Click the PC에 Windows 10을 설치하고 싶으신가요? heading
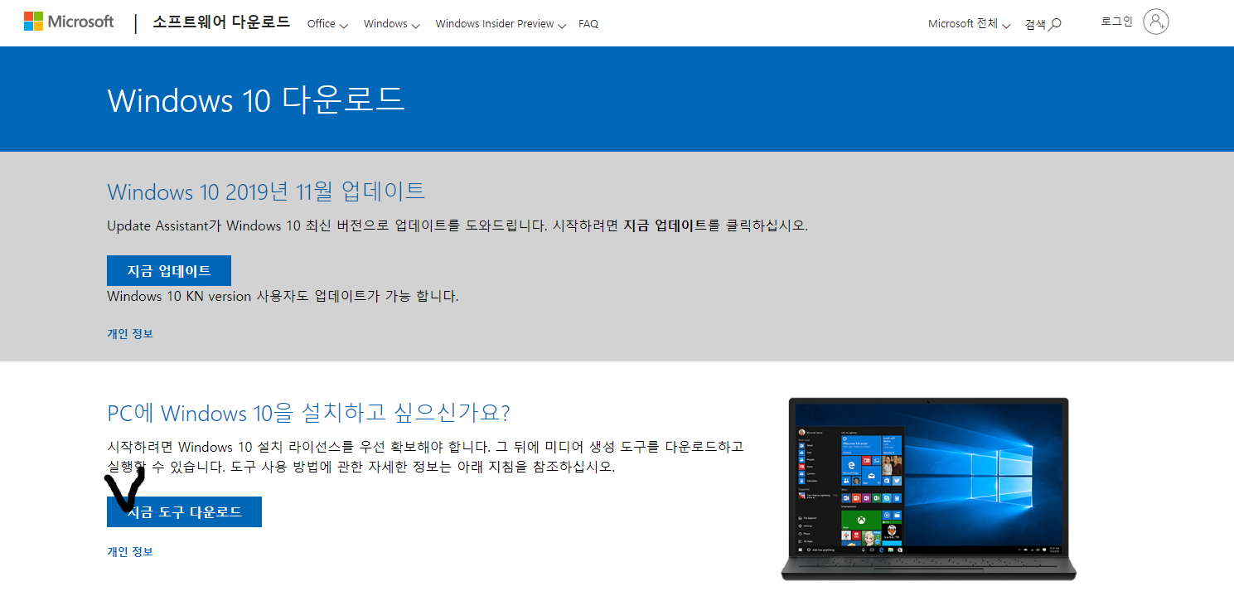Viewport: 1234px width, 596px height. (308, 412)
